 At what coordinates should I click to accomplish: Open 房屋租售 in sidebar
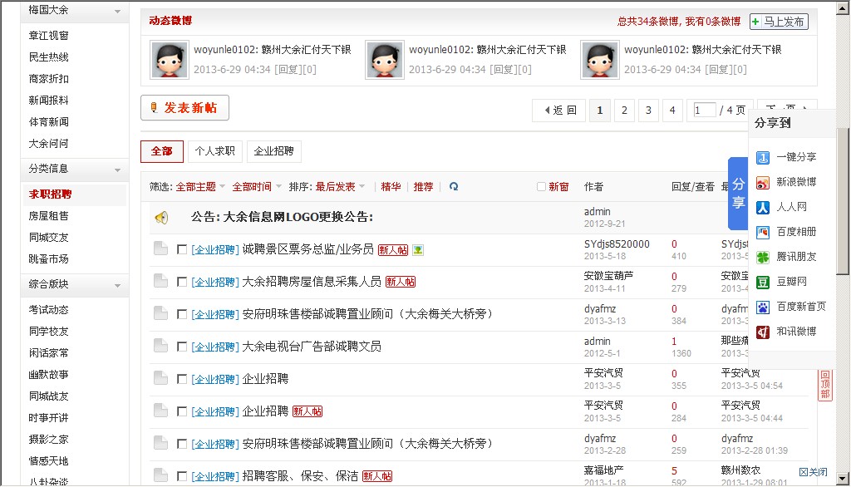(49, 216)
